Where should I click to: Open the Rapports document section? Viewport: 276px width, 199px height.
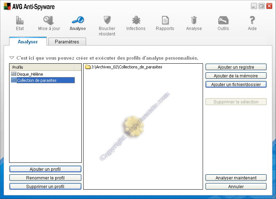[x=165, y=23]
